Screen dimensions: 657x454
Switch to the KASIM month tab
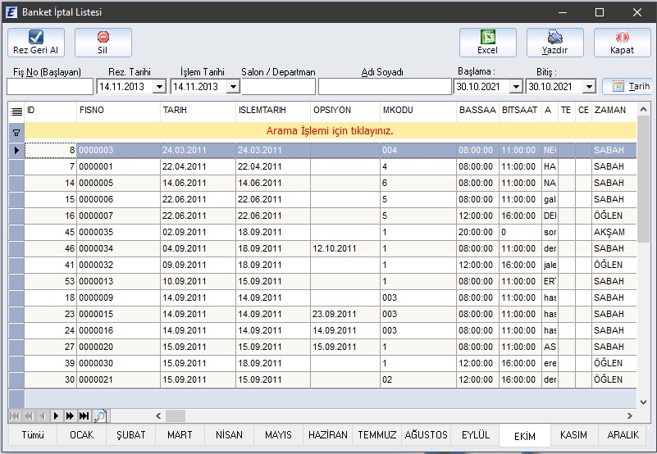[x=573, y=435]
